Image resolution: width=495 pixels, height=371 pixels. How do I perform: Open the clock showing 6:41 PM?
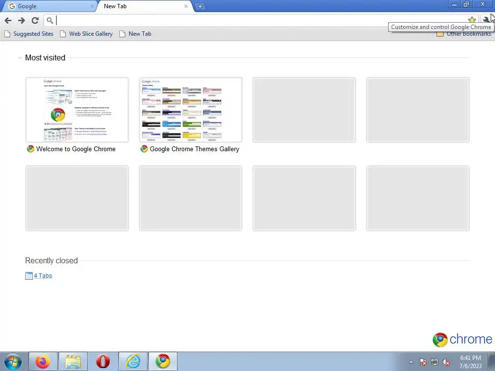point(470,362)
